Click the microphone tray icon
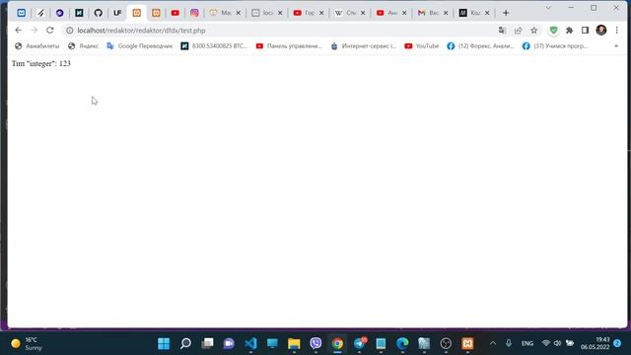Screen dimensions: 631x355 (x=509, y=343)
